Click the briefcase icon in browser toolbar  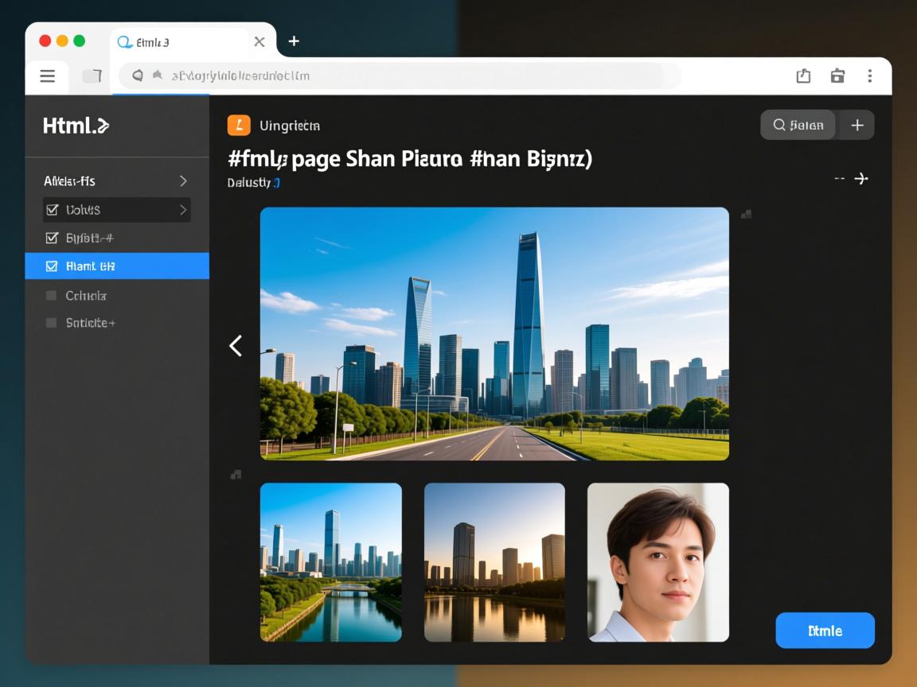(x=837, y=76)
